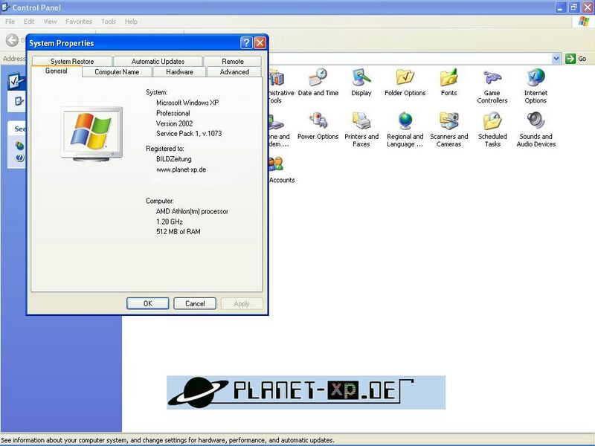Expand the address bar dropdown arrow
Image resolution: width=595 pixels, height=446 pixels.
556,59
